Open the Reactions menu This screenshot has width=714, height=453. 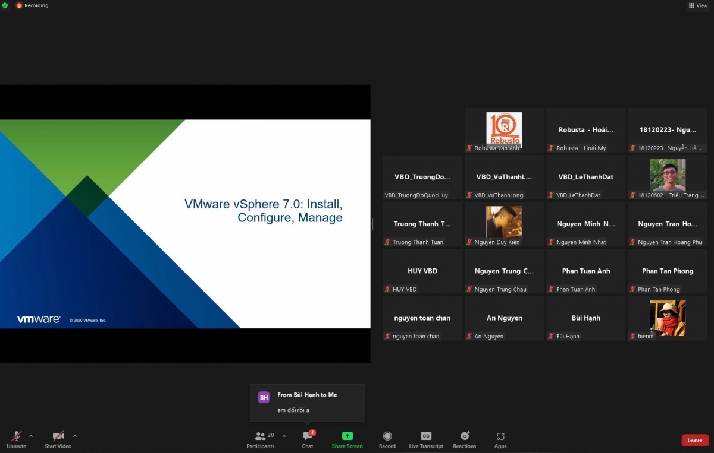tap(465, 440)
